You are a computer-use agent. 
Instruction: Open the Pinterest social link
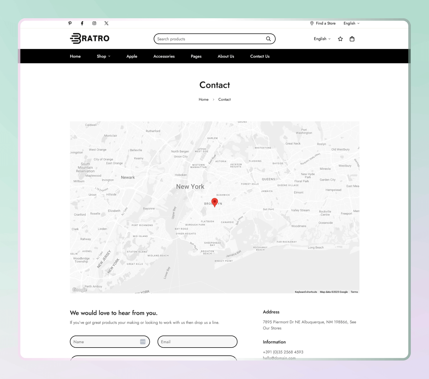[x=70, y=23]
